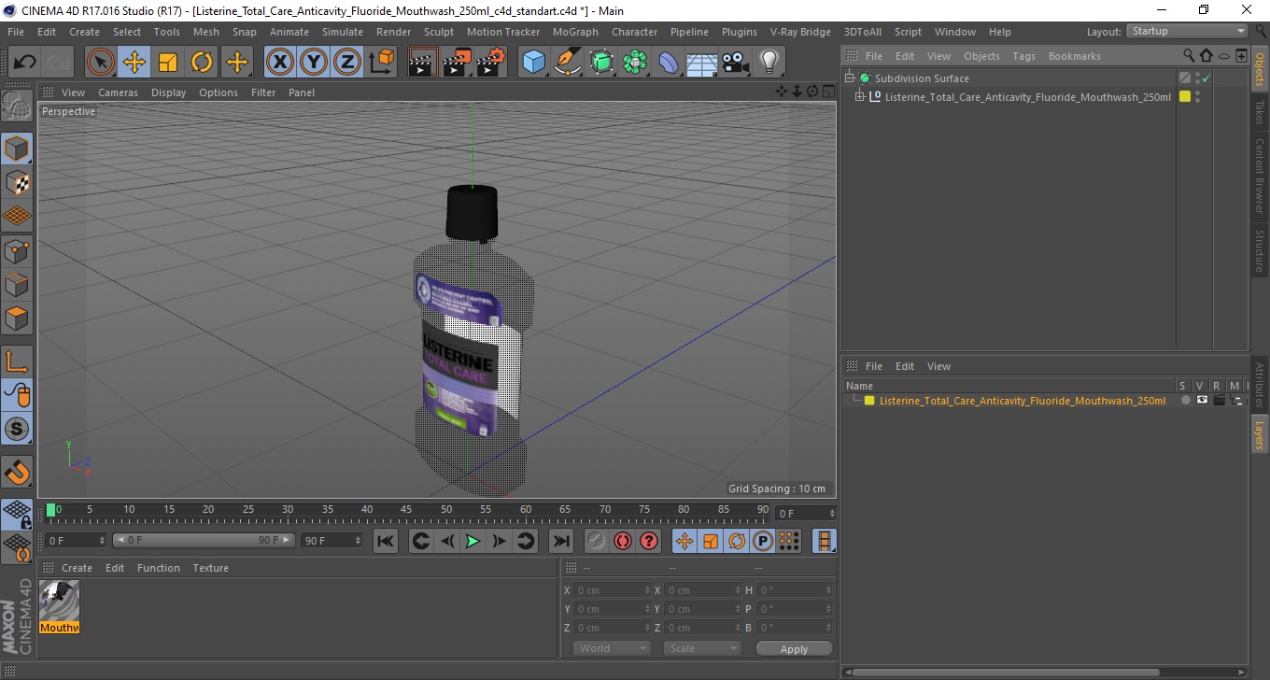
Task: Toggle Y-axis lock
Action: click(314, 63)
